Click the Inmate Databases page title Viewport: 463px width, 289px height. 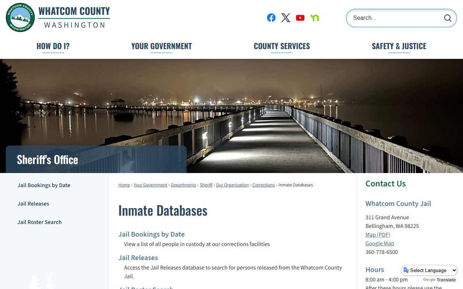click(163, 211)
